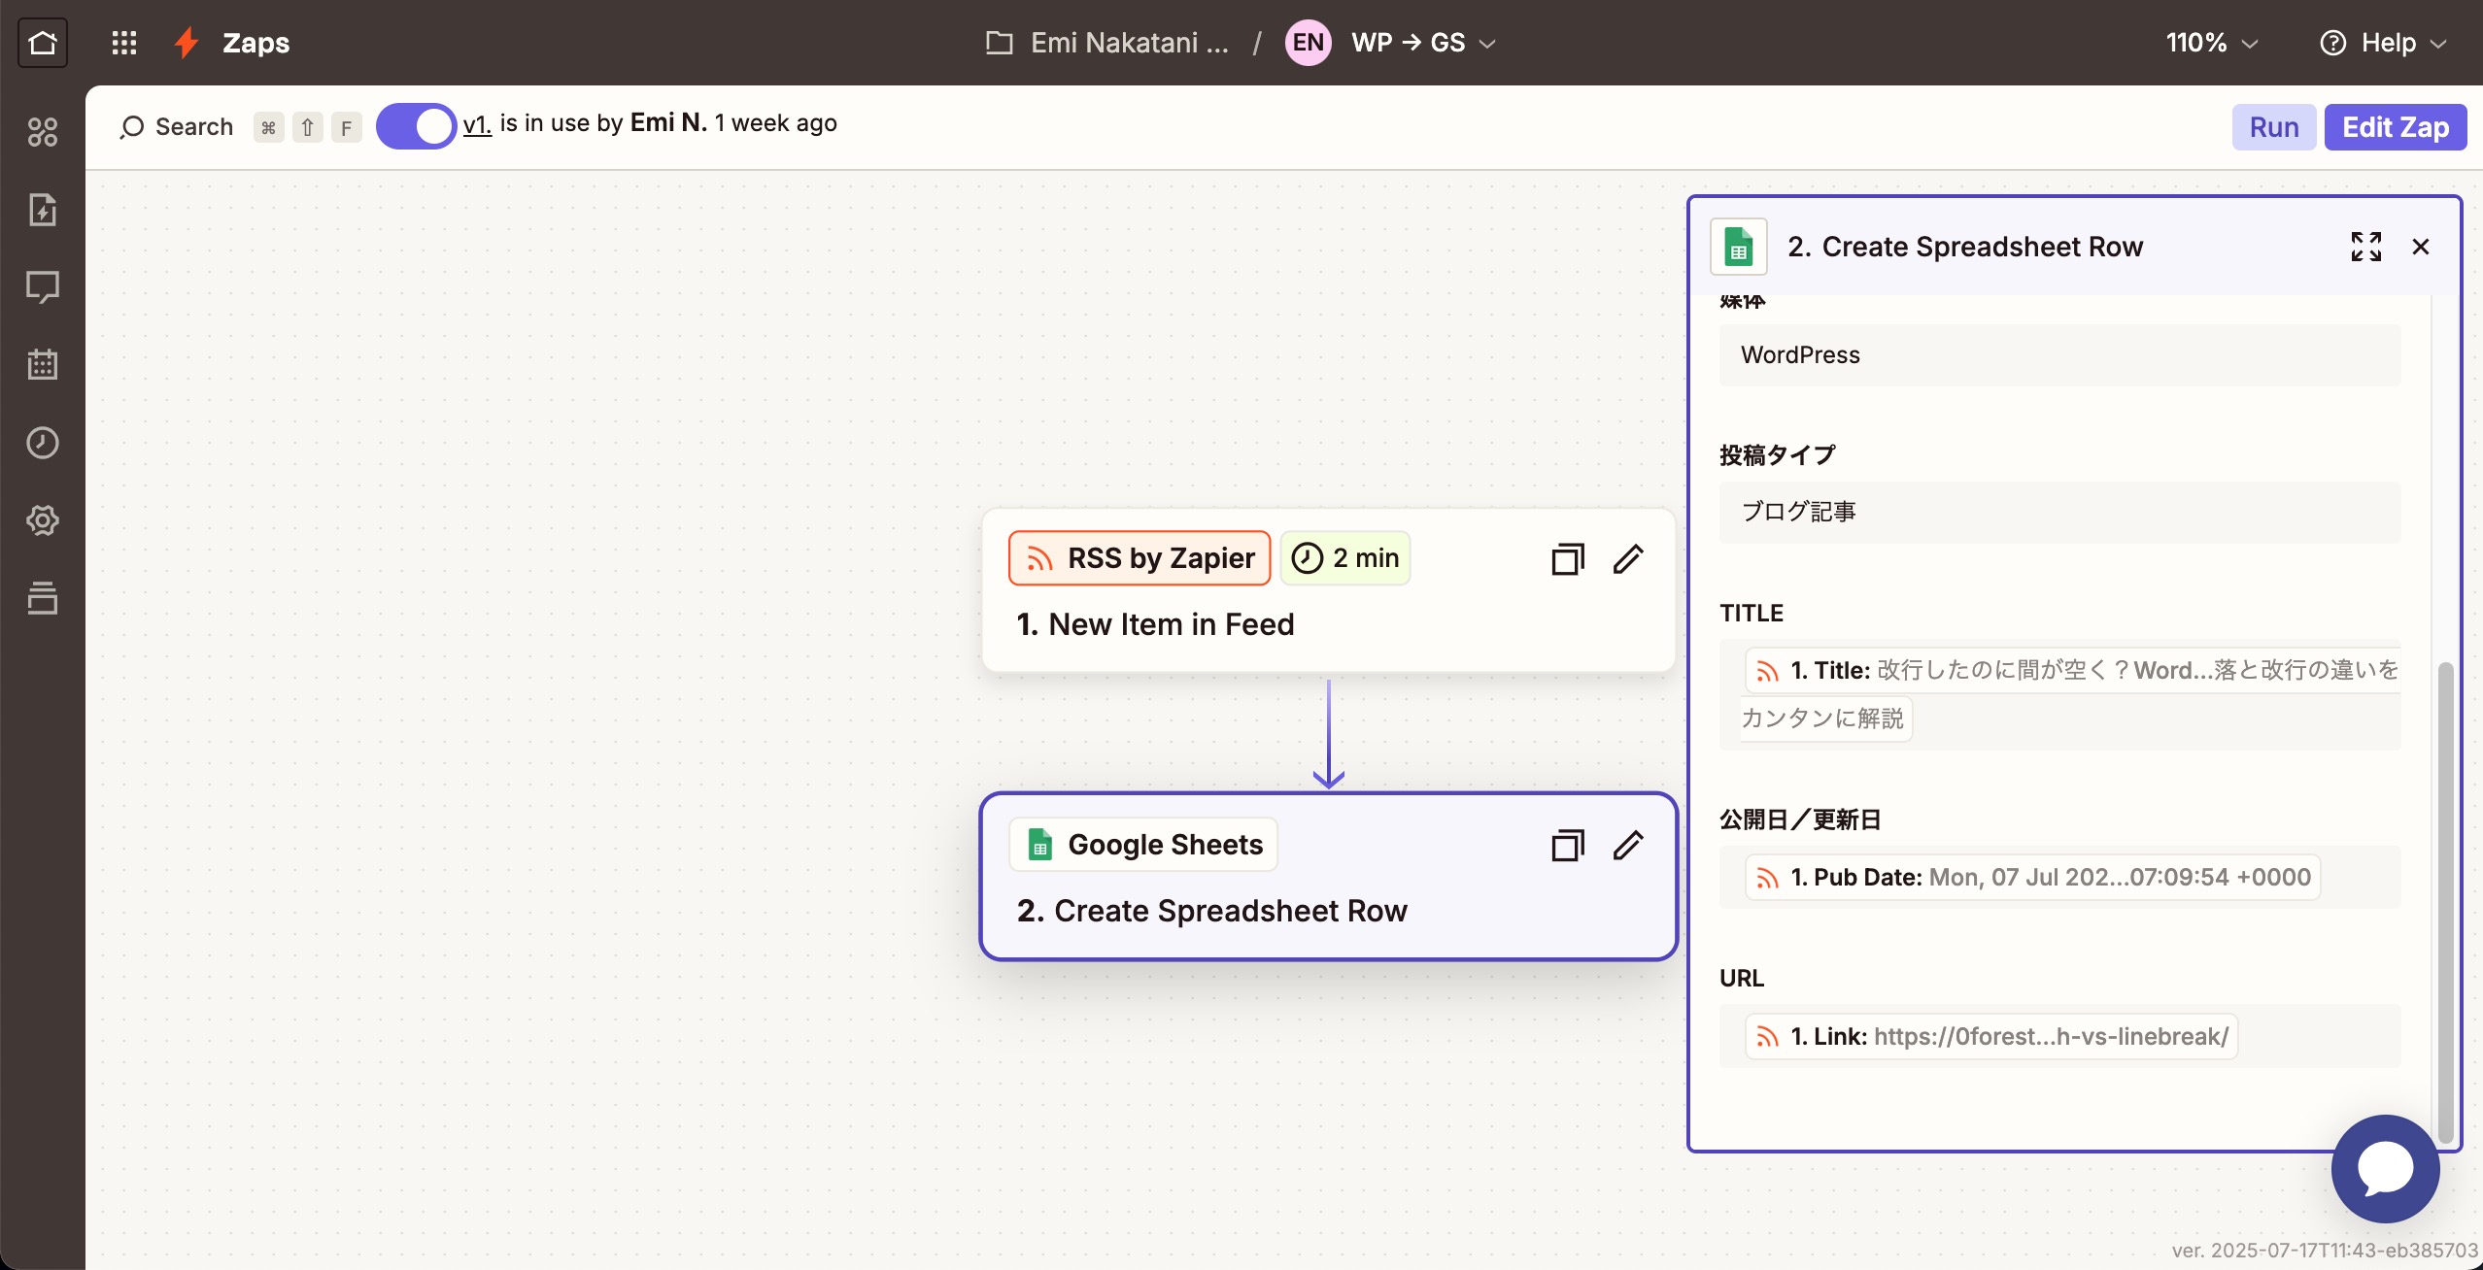This screenshot has width=2483, height=1270.
Task: Click the Run button
Action: tap(2273, 127)
